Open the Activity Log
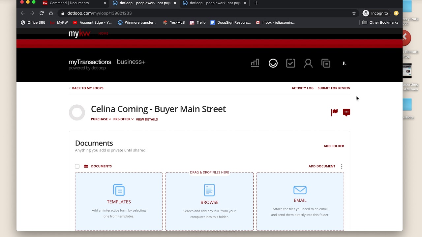The height and width of the screenshot is (237, 422). click(303, 88)
